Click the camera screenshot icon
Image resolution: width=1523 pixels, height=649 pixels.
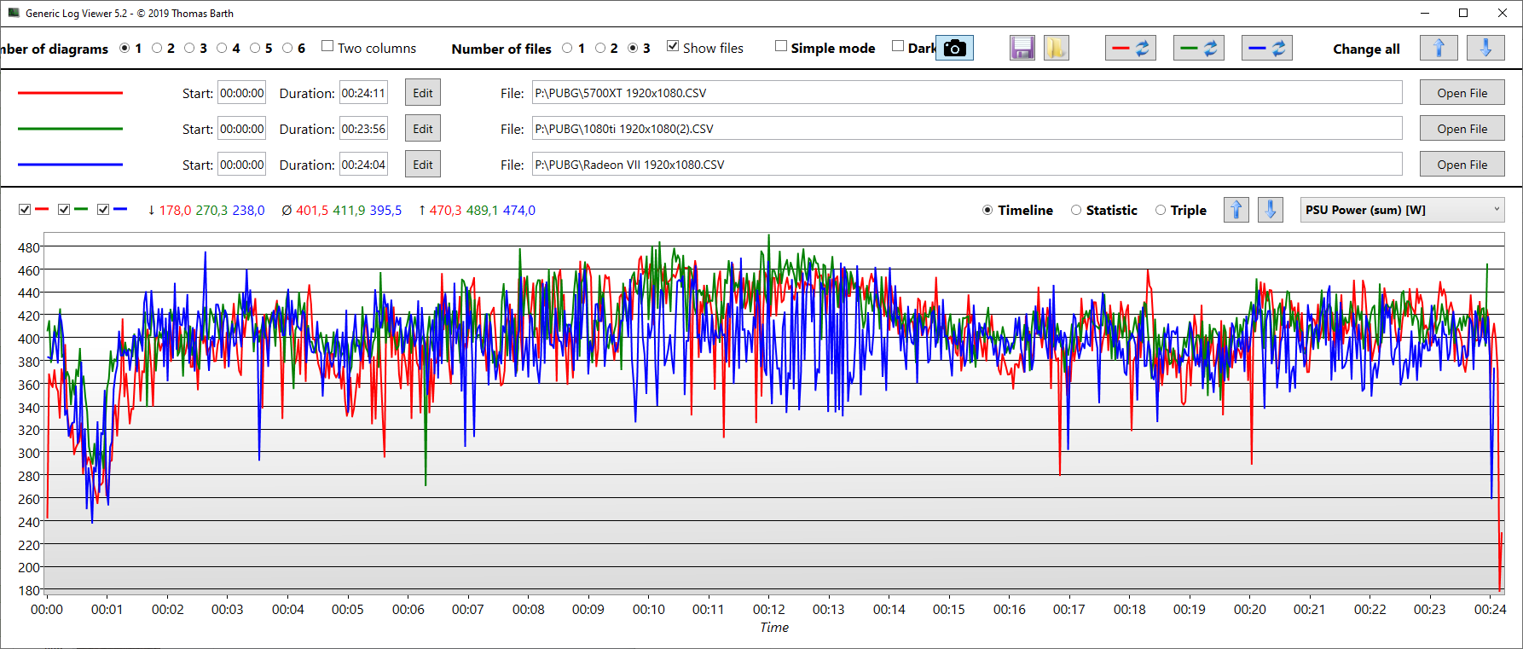pos(955,49)
